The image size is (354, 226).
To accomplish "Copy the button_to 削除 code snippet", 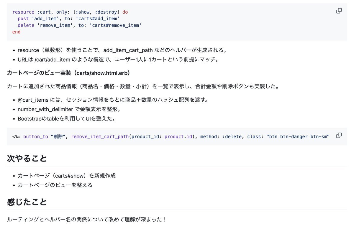I will pyautogui.click(x=339, y=135).
